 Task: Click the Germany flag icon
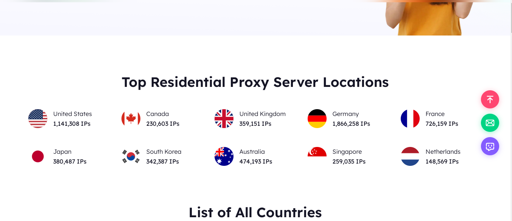pos(317,119)
